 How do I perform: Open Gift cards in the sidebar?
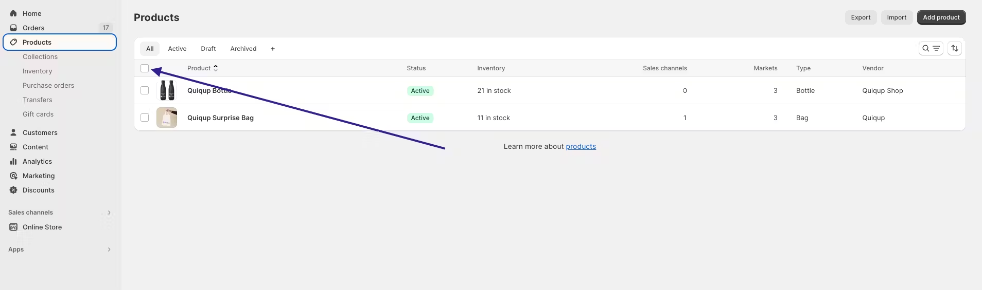point(38,114)
